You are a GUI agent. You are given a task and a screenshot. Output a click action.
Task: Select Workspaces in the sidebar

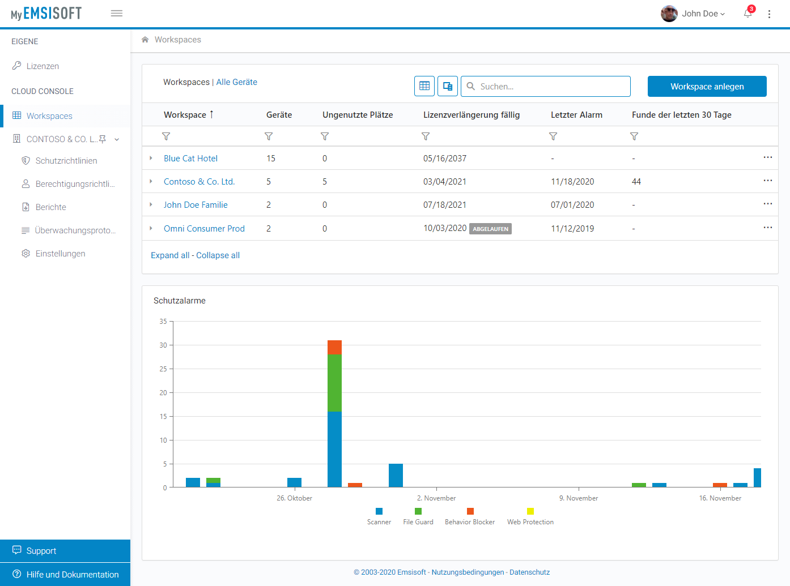(65, 116)
